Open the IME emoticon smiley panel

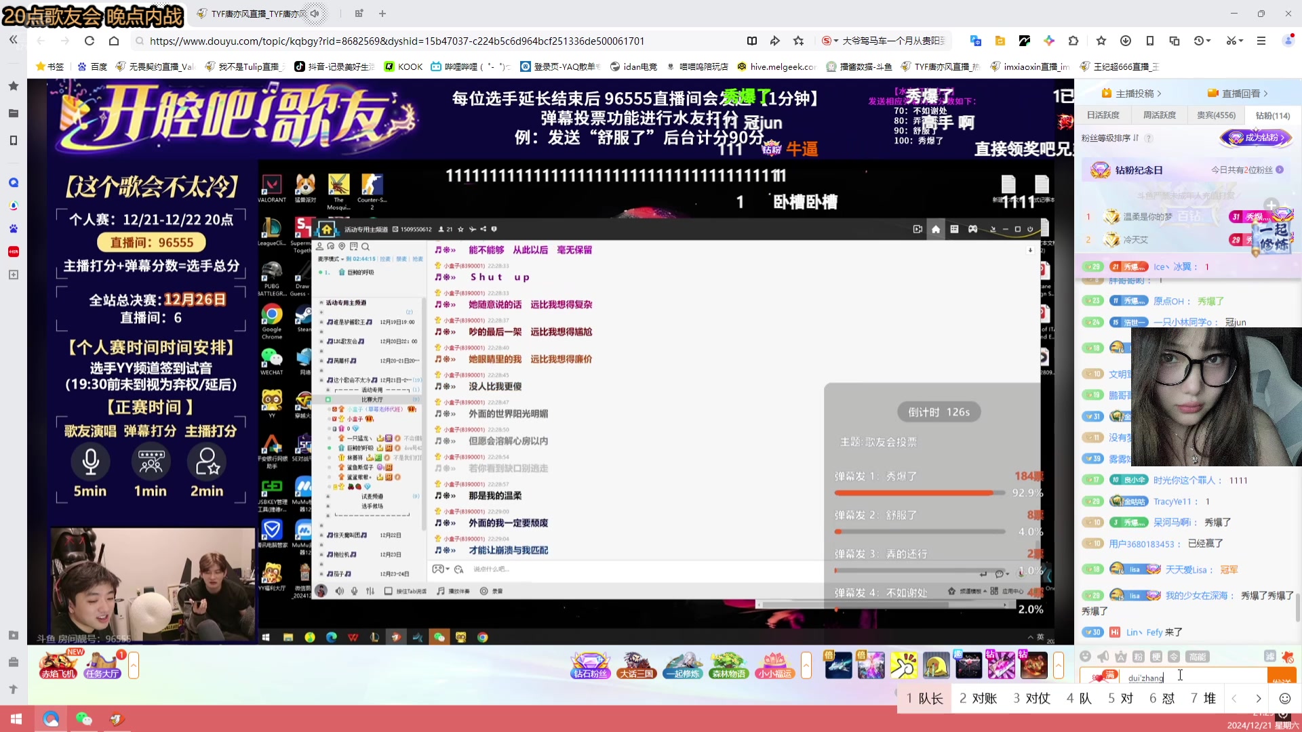coord(1284,698)
